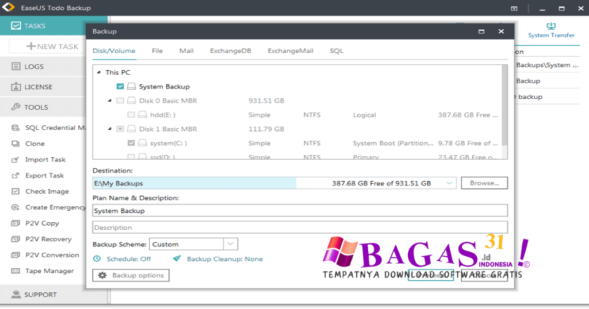This screenshot has width=589, height=309.
Task: Check the ssd(D:) volume checkbox
Action: (x=131, y=157)
